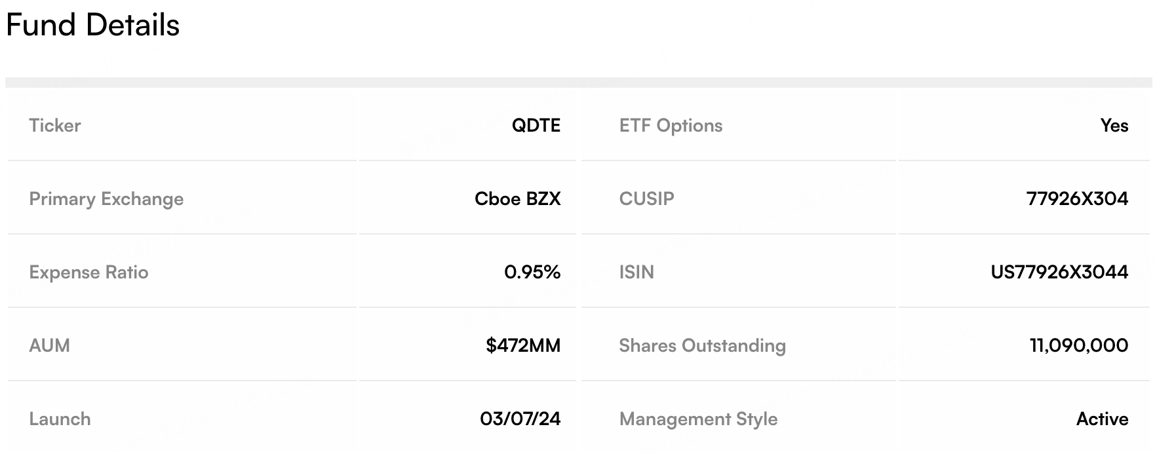Click the Fund Details heading
This screenshot has height=452, width=1155.
click(92, 26)
